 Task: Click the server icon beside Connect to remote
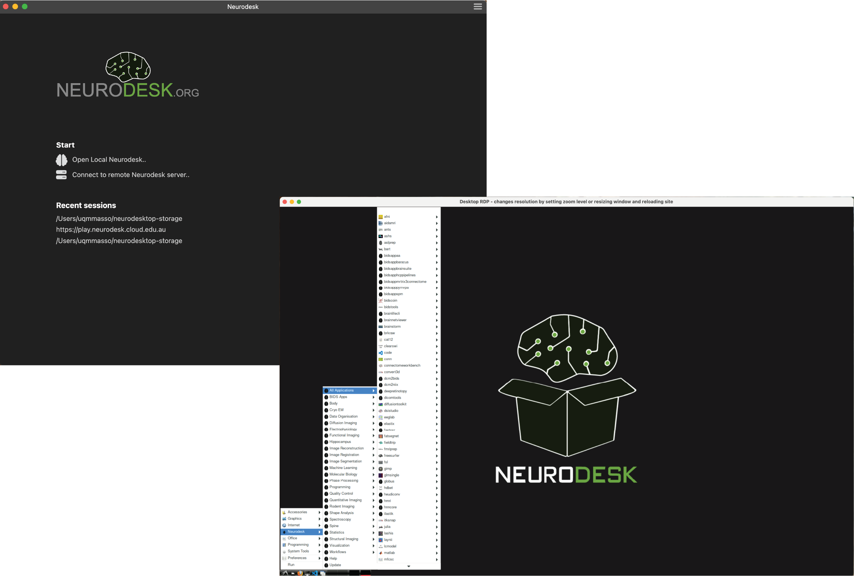pos(61,175)
